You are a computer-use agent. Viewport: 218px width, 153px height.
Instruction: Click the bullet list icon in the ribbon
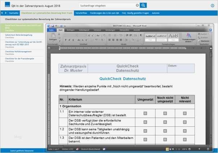click(x=110, y=35)
